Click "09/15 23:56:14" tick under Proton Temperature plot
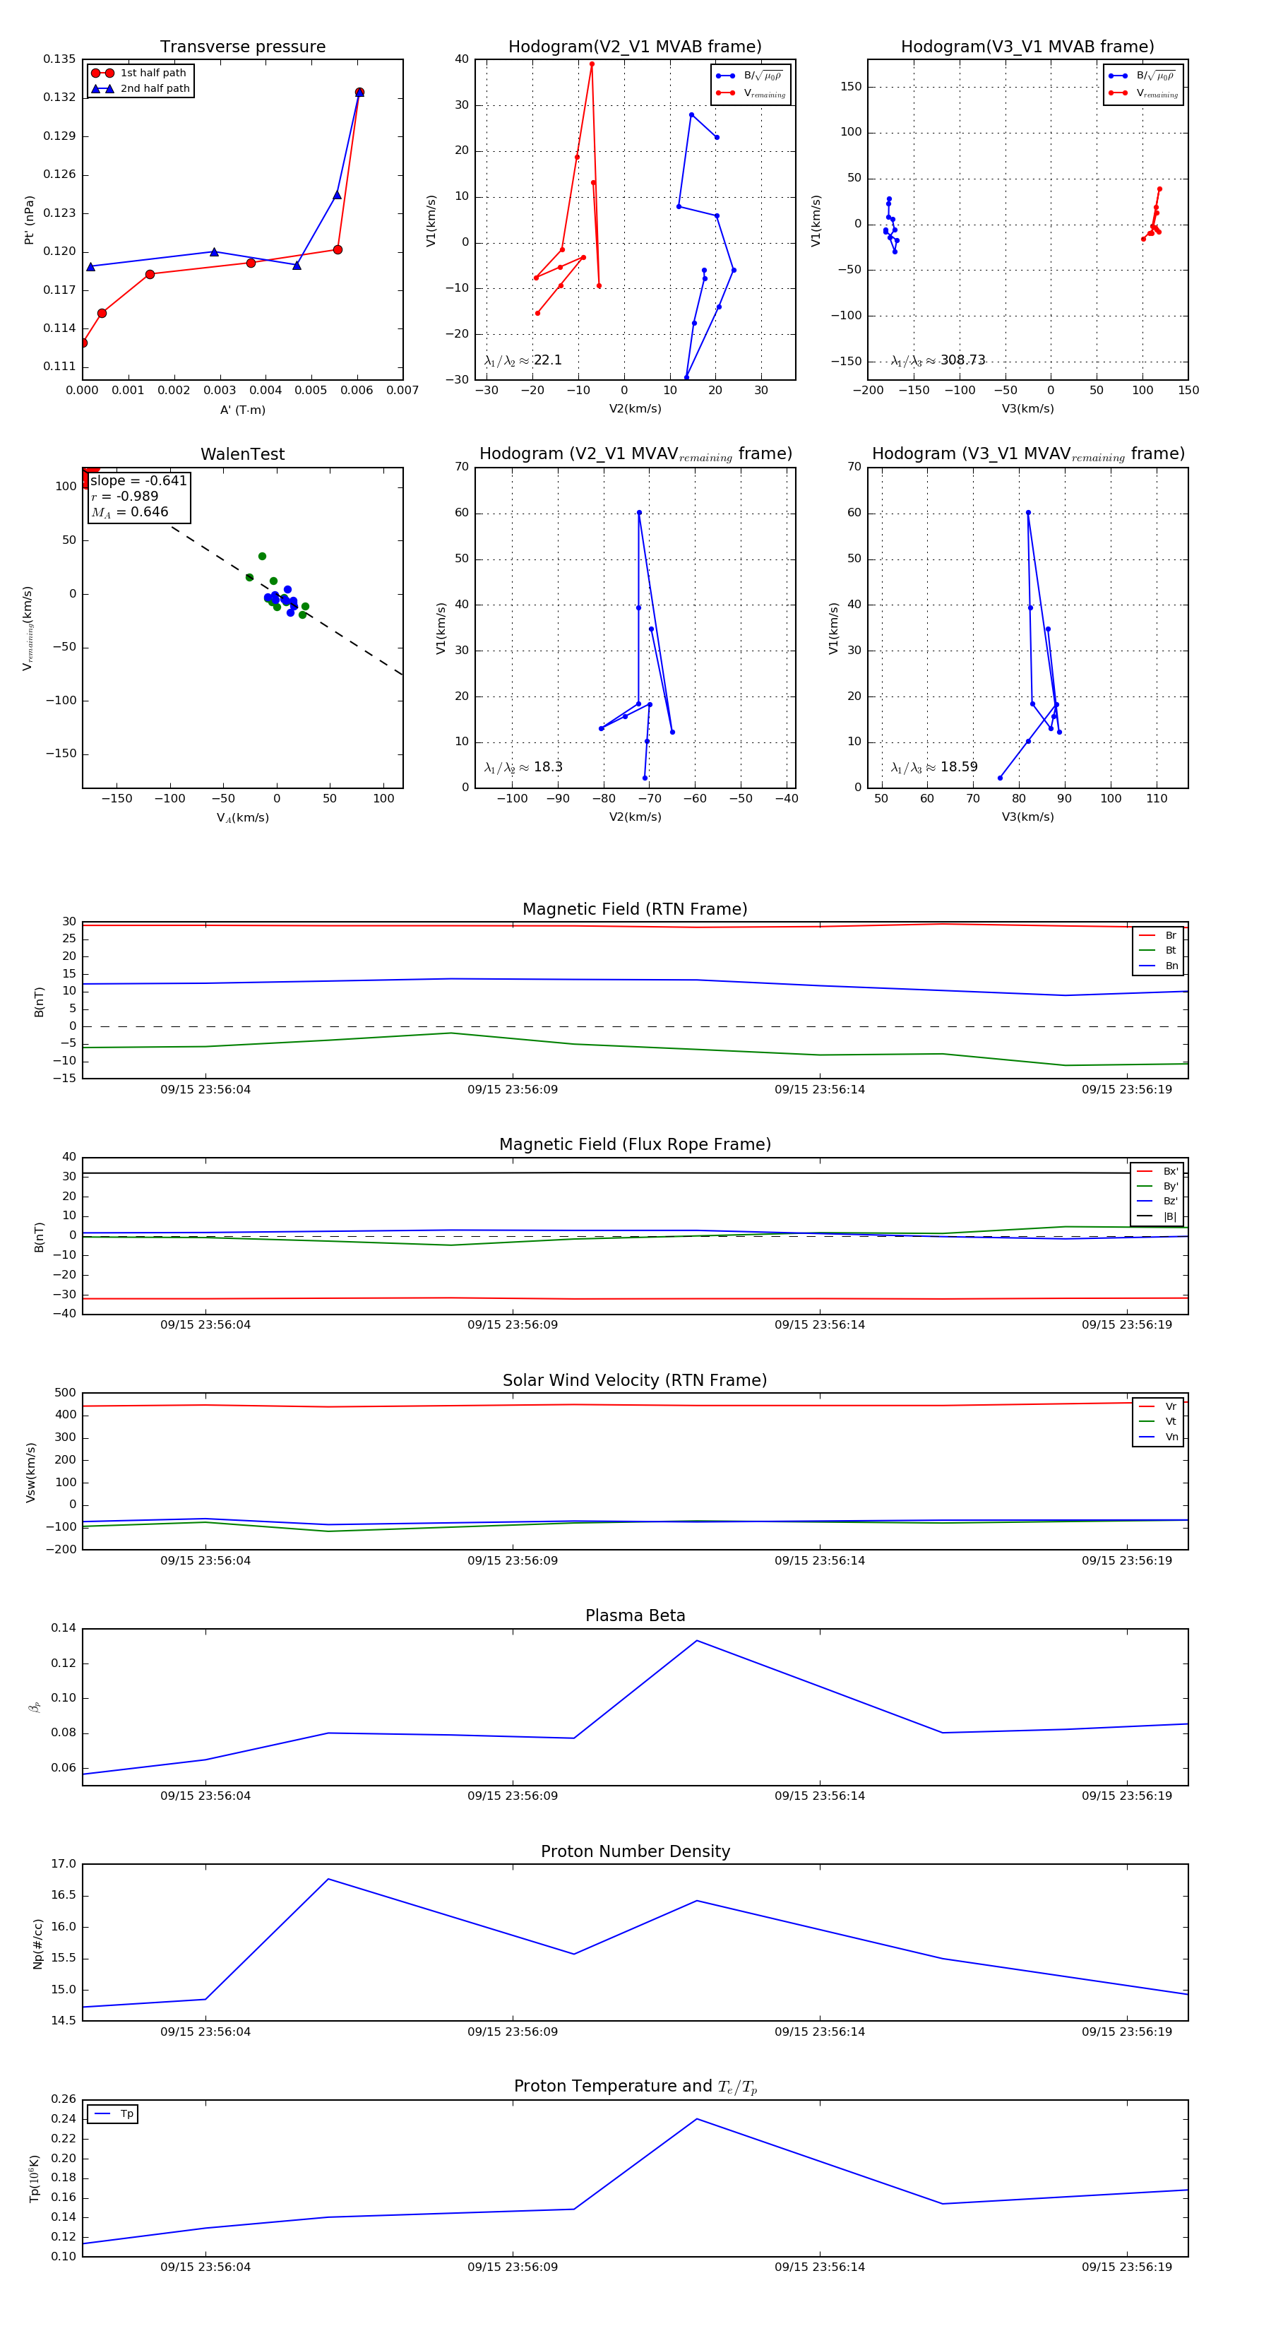Viewport: 1271px width, 2331px height. (820, 2267)
